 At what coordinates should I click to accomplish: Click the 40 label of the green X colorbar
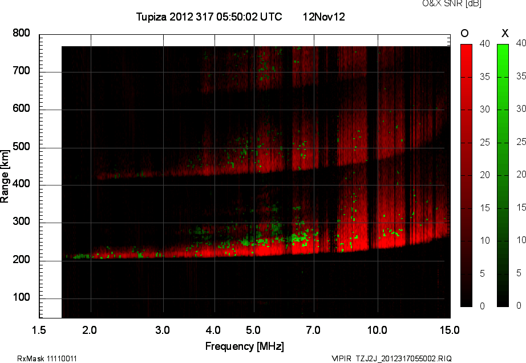[x=520, y=42]
